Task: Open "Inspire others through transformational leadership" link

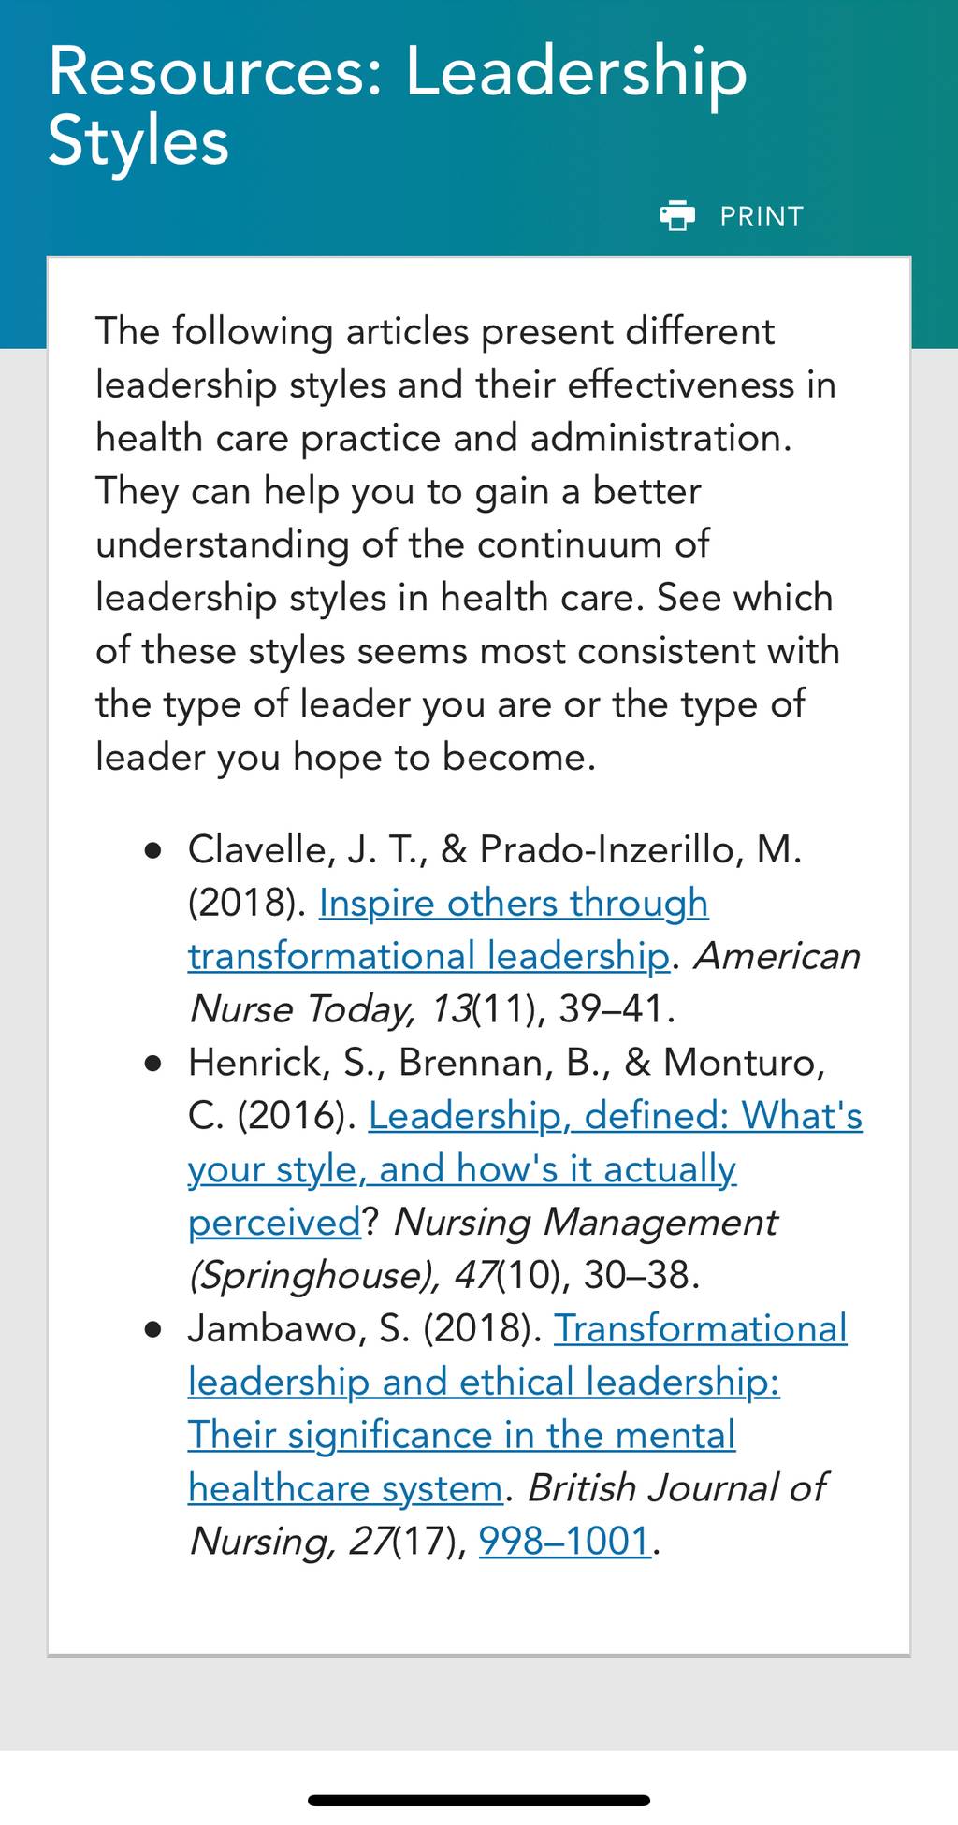Action: click(447, 929)
